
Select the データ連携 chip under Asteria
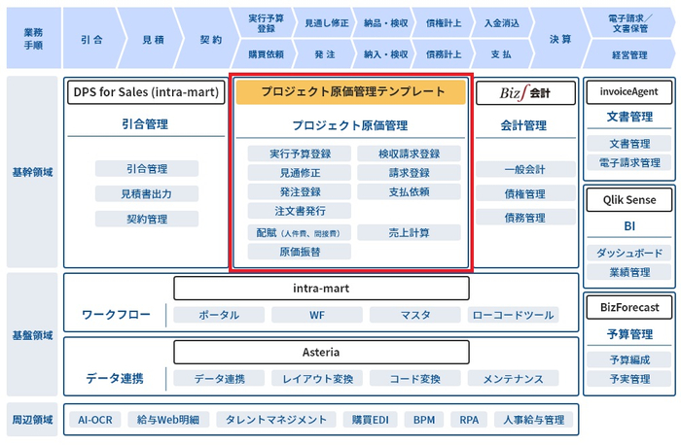point(219,379)
